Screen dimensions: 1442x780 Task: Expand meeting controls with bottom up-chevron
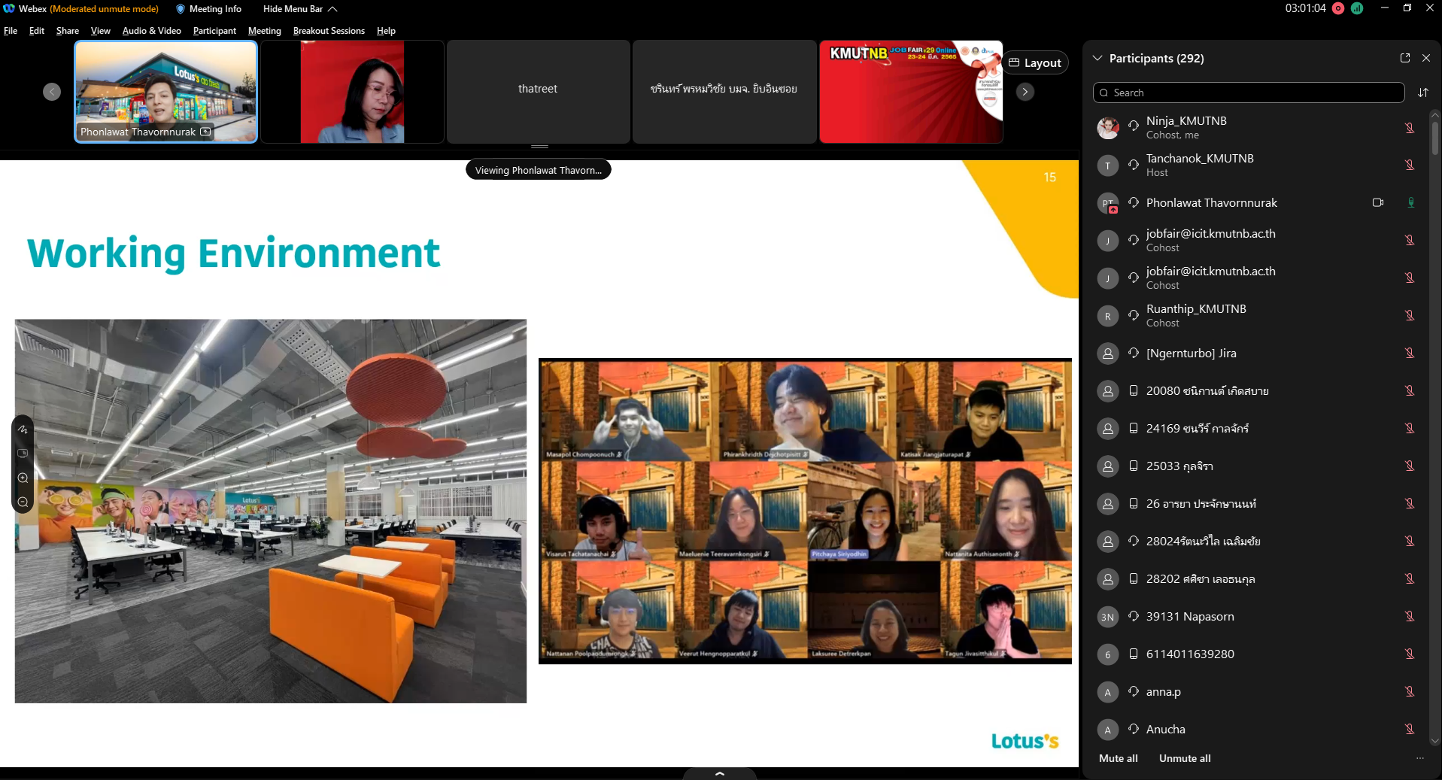(x=720, y=773)
